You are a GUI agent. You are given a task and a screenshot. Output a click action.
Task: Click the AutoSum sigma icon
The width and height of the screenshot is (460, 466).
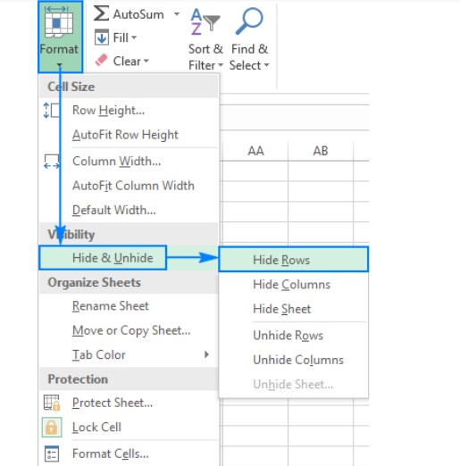coord(101,13)
